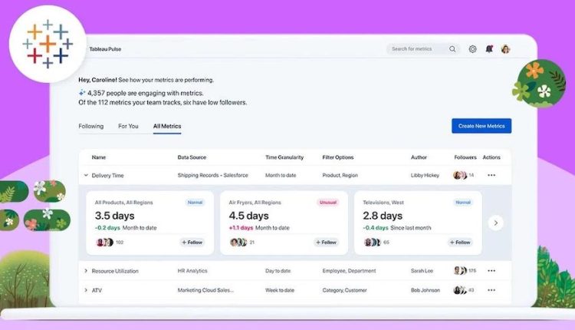View follower avatars on All Products card
The height and width of the screenshot is (330, 575).
click(x=104, y=243)
